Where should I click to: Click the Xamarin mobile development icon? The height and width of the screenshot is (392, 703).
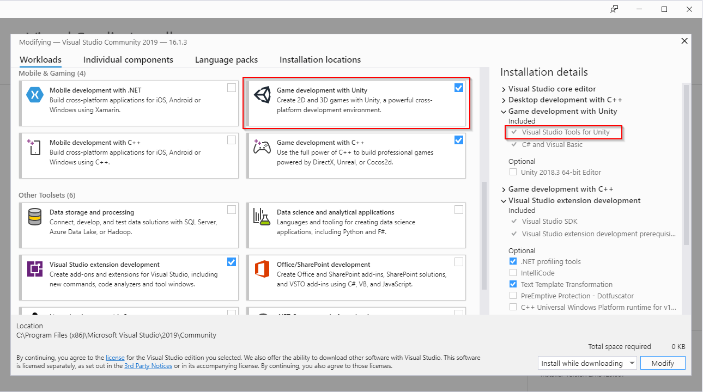(35, 95)
